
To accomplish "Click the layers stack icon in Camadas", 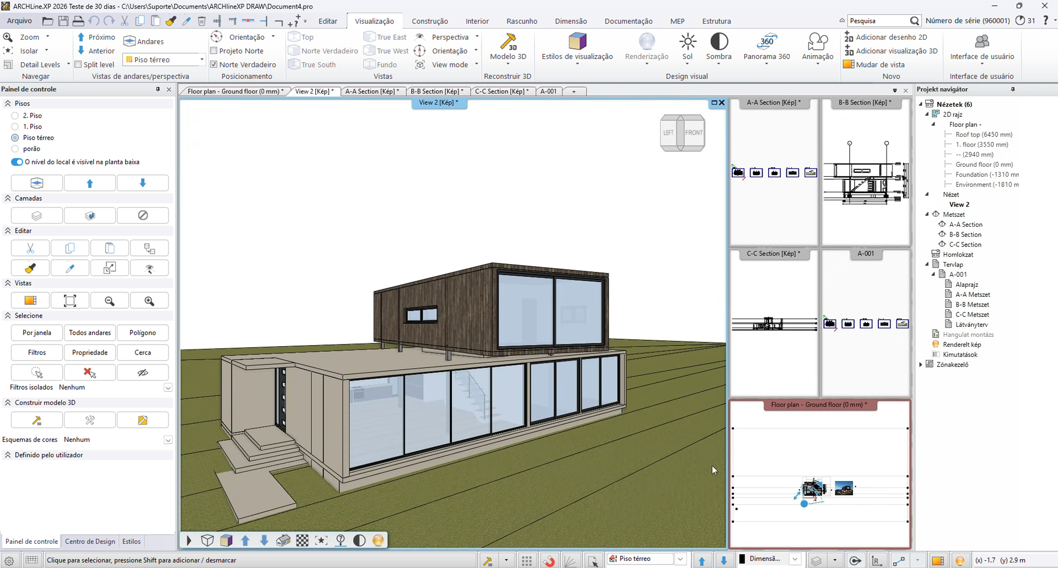I will [37, 216].
